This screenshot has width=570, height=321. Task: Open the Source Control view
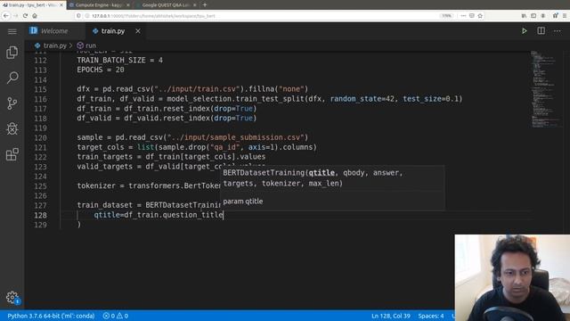tap(12, 103)
